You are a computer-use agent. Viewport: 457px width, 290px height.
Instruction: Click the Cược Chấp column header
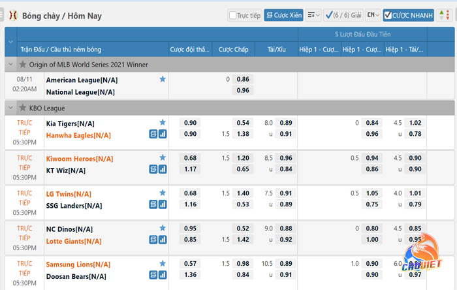point(234,49)
